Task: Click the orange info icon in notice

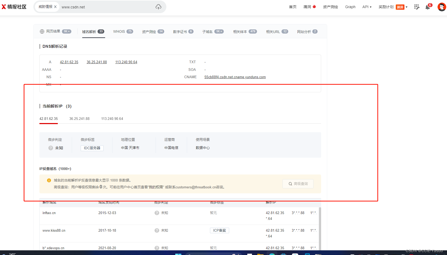Action: [x=49, y=180]
